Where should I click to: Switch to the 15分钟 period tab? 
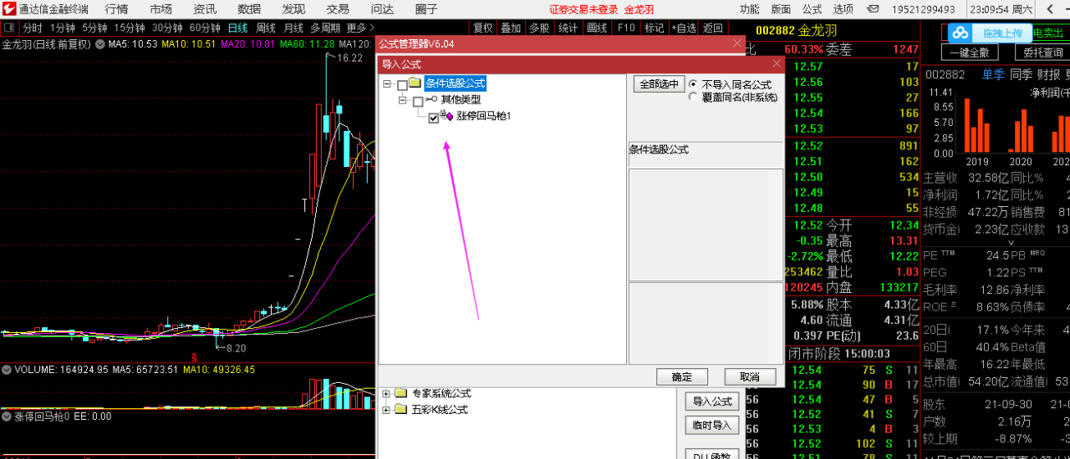tap(129, 28)
